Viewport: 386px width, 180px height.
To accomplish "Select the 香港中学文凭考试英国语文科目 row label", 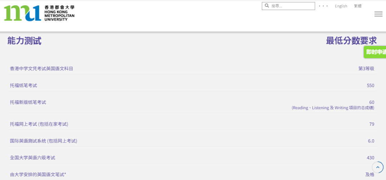I will point(41,69).
